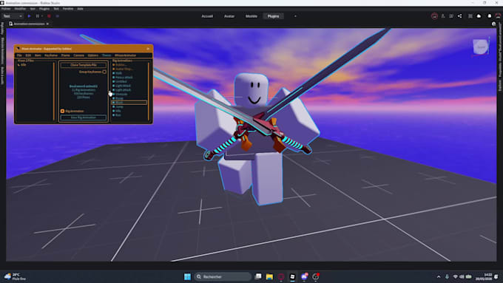Pause the running test session
This screenshot has height=283, width=503.
point(38,16)
